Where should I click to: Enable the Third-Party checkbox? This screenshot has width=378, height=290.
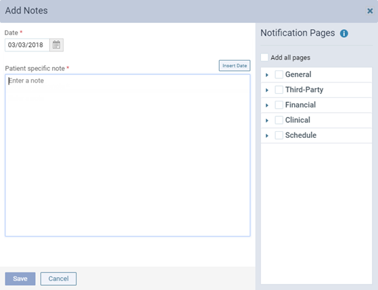coord(279,90)
